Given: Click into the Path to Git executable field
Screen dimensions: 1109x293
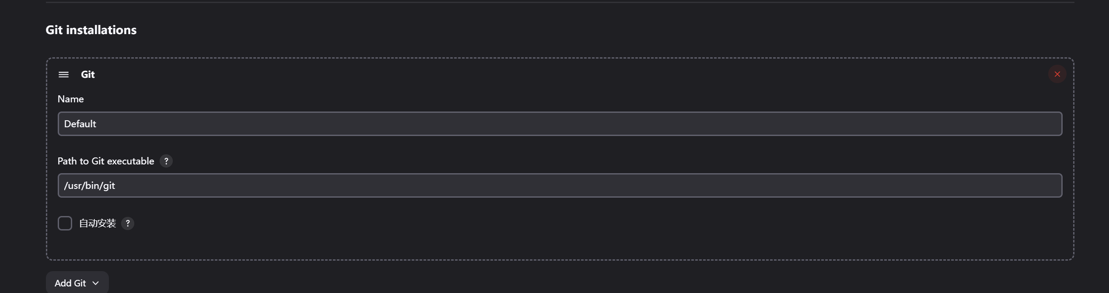Looking at the screenshot, I should coord(560,185).
